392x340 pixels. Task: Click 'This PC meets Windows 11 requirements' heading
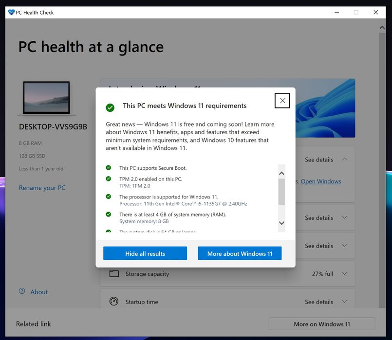185,106
